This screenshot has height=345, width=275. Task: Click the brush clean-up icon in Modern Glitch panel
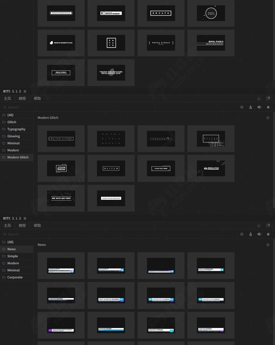[251, 107]
